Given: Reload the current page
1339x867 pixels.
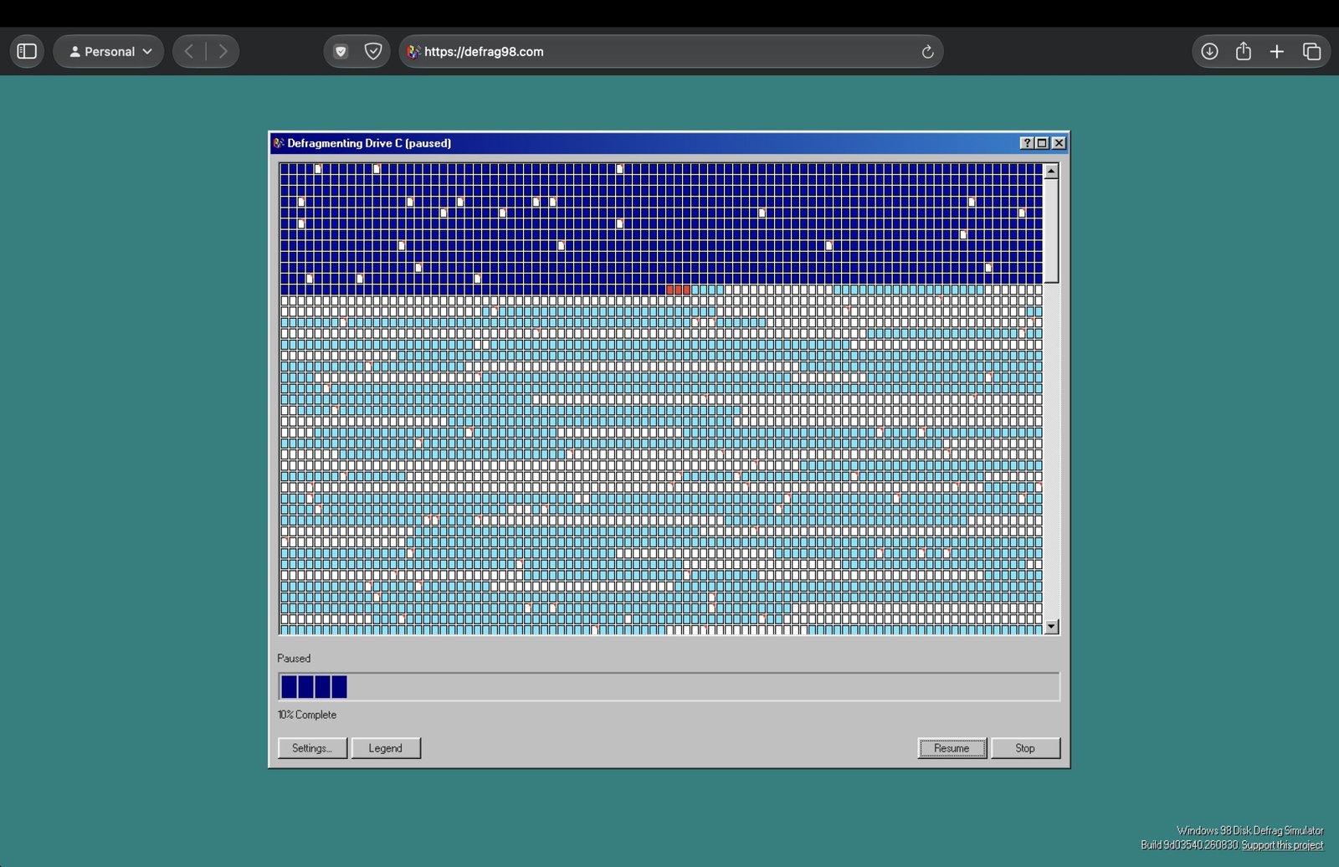Looking at the screenshot, I should (x=927, y=52).
